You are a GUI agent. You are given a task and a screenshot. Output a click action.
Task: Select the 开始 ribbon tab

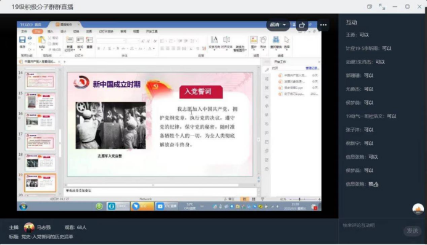[37, 31]
